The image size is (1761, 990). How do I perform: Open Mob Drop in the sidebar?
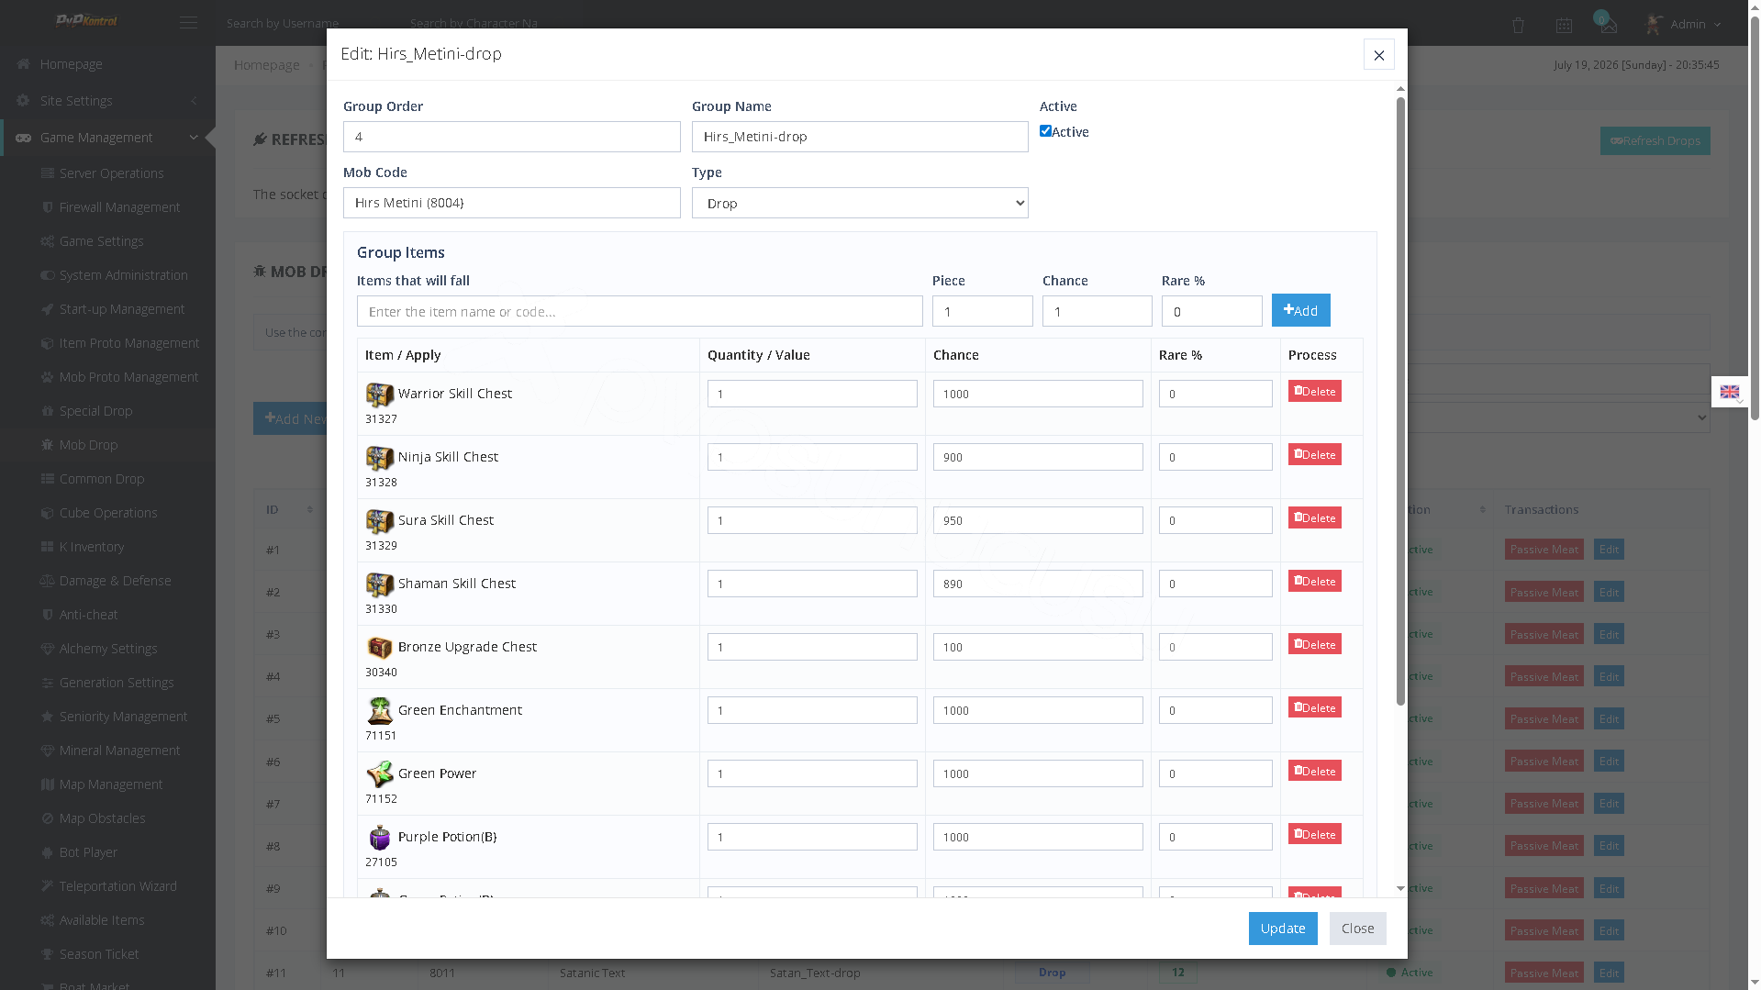tap(88, 445)
